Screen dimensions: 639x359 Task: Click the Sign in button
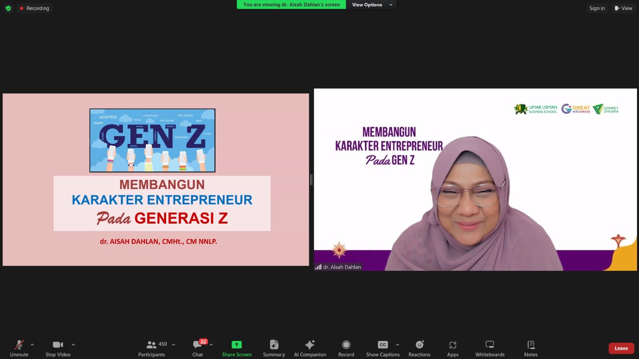[597, 8]
